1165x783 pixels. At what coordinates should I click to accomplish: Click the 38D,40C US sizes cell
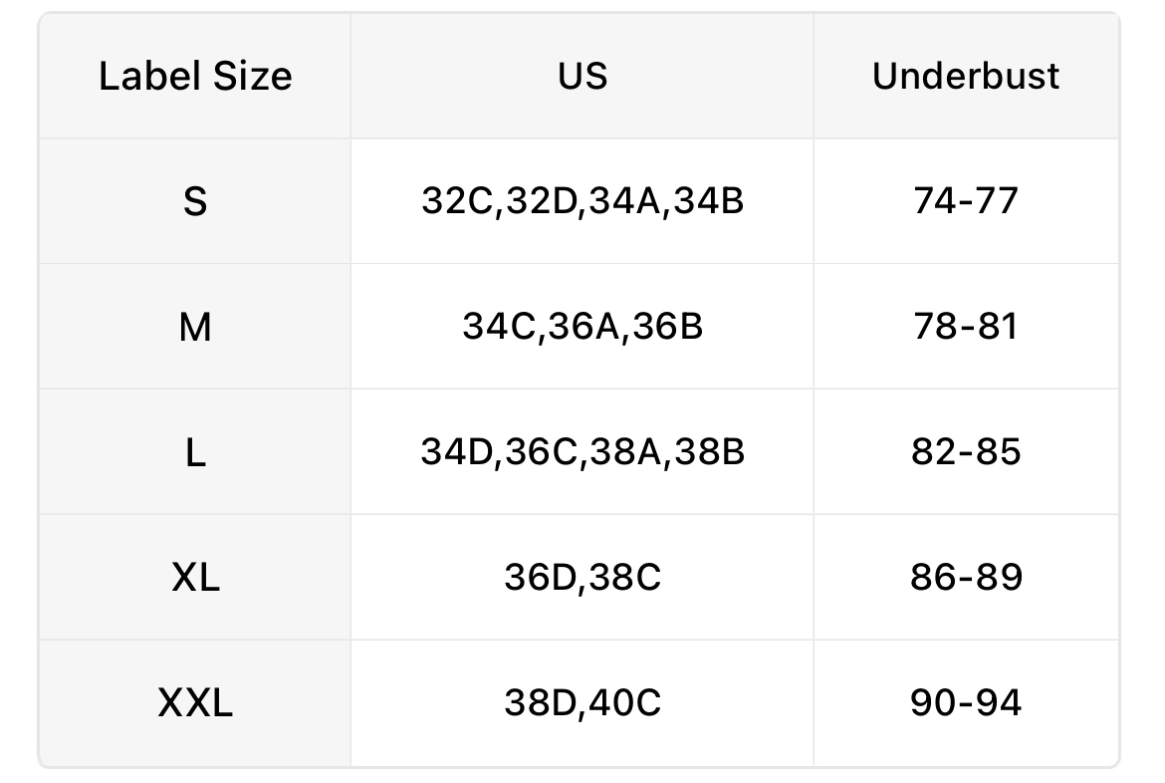(582, 703)
